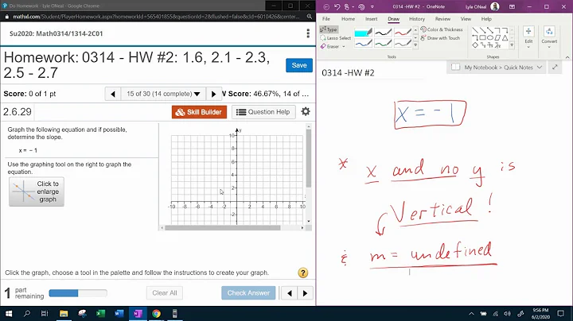
Task: Open Windows Start menu
Action: click(x=9, y=314)
